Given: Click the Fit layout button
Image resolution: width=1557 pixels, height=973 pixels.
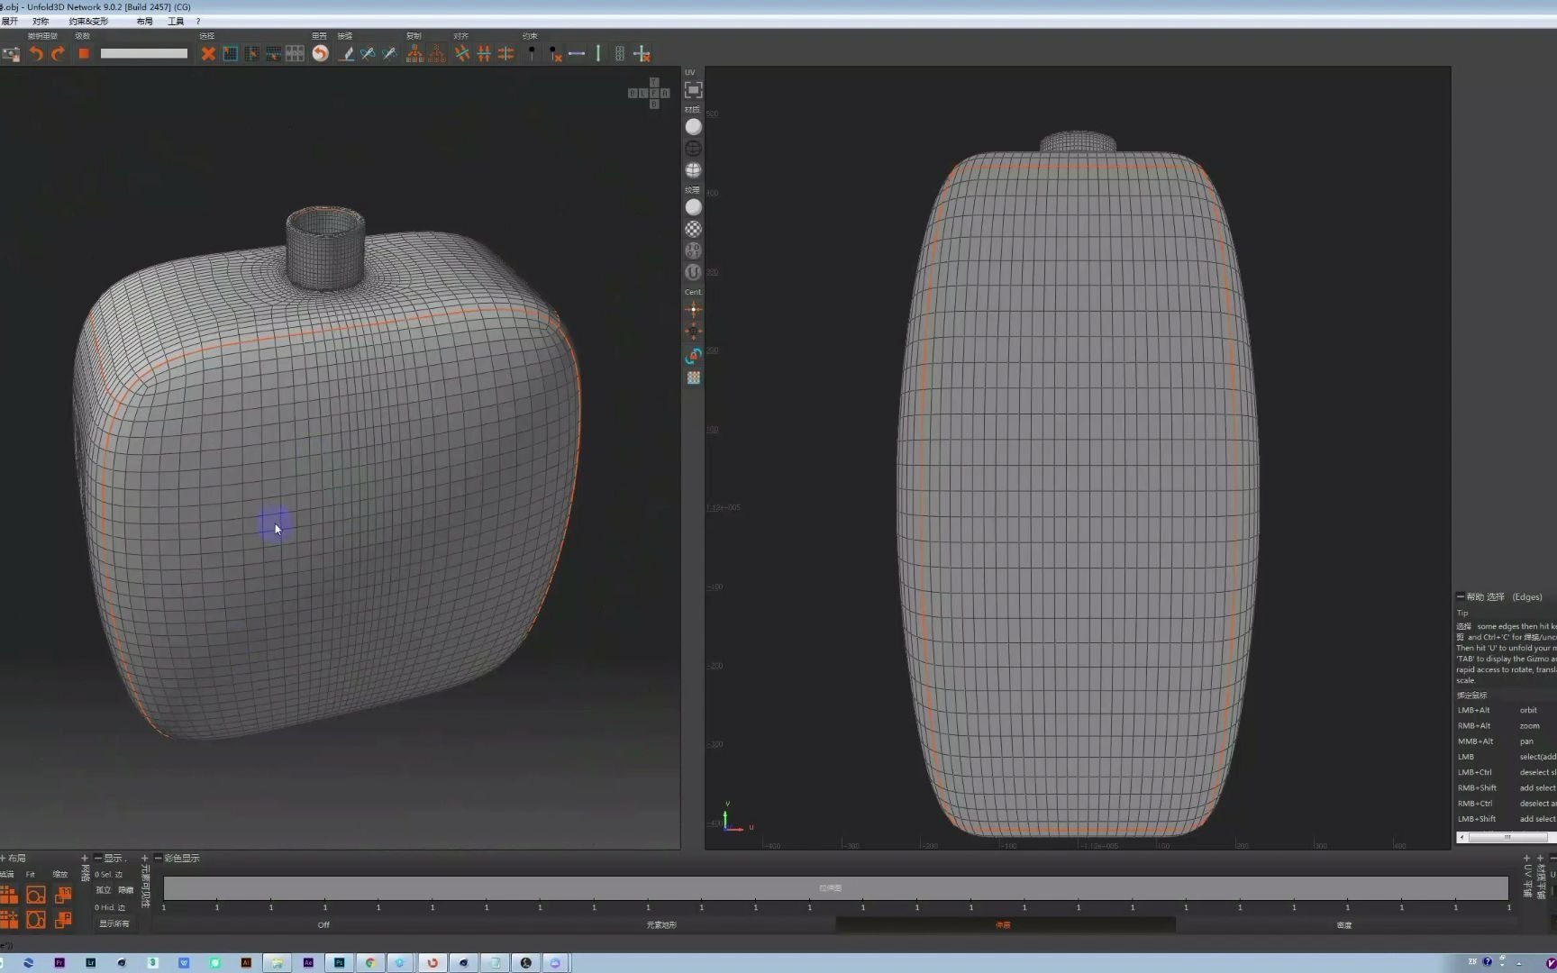Looking at the screenshot, I should click(36, 894).
